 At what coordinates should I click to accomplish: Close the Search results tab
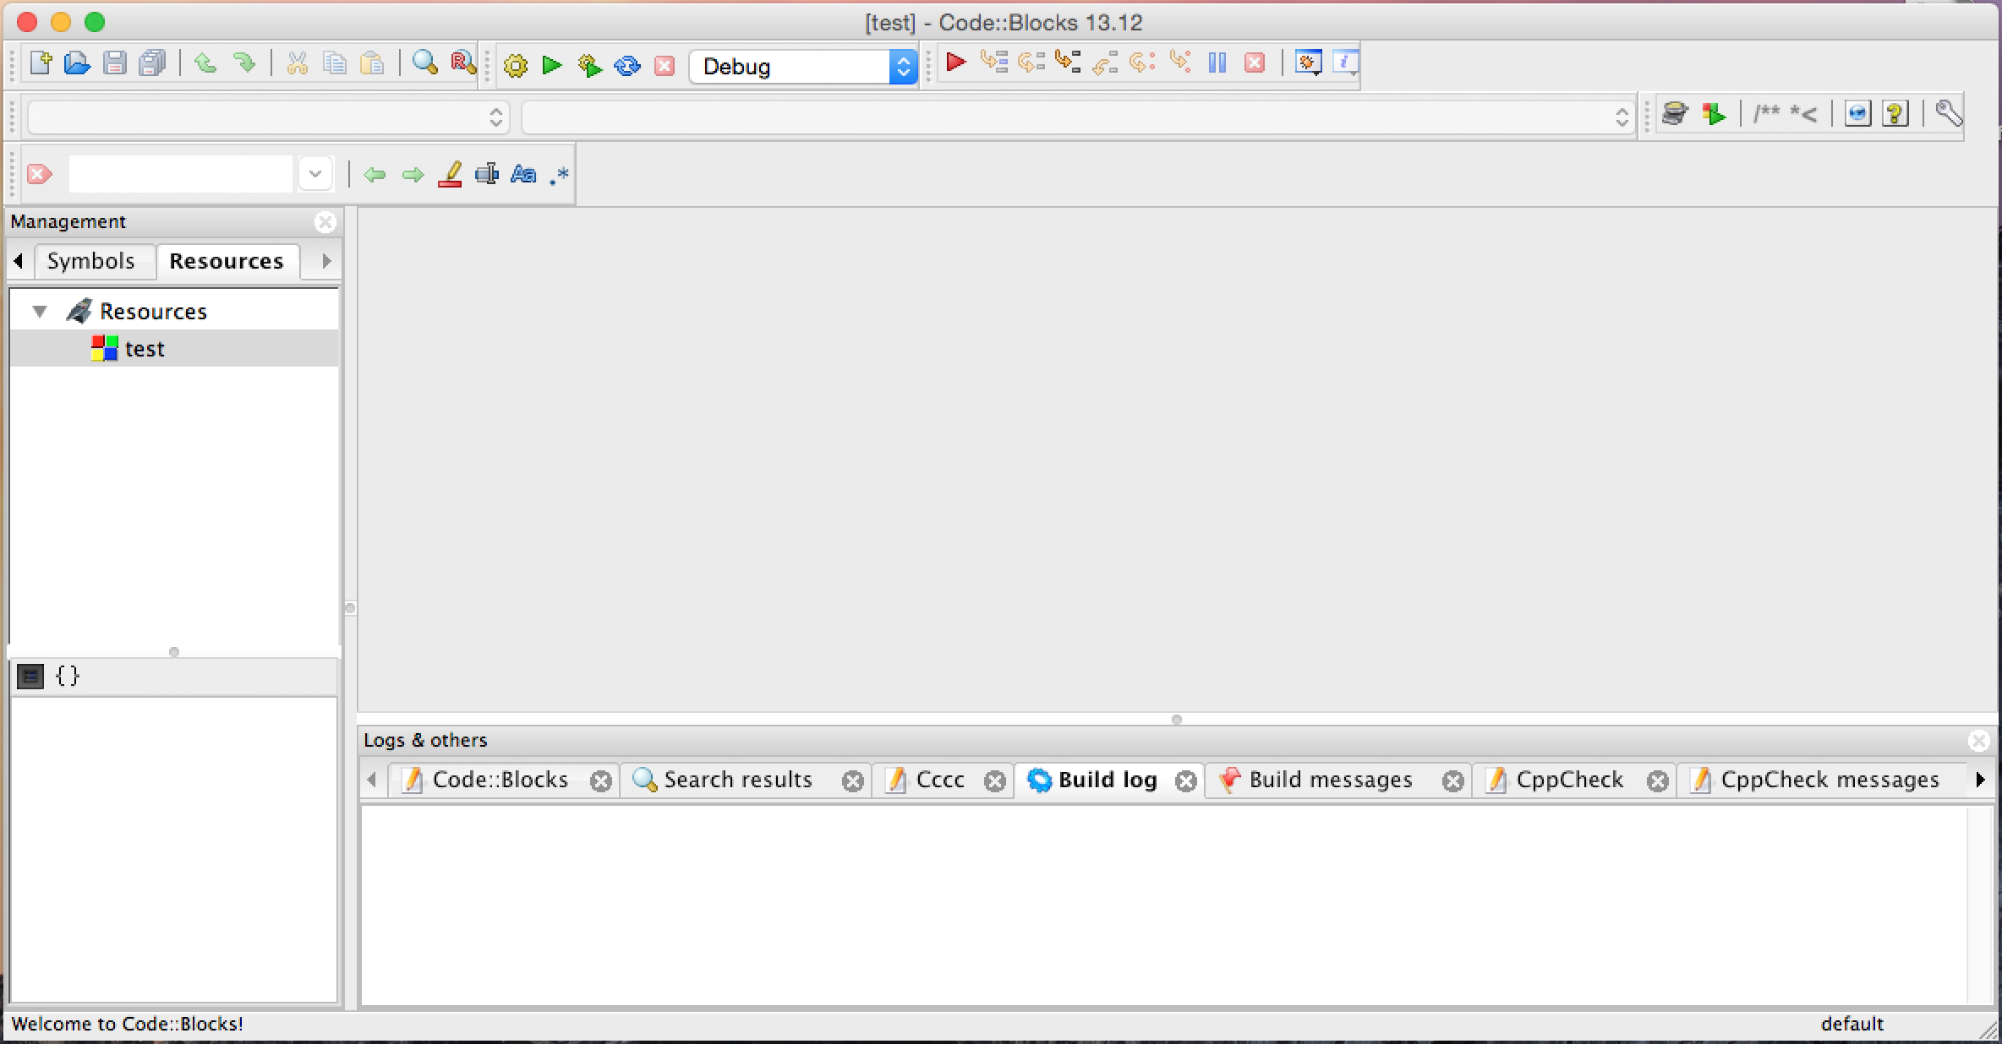point(853,781)
